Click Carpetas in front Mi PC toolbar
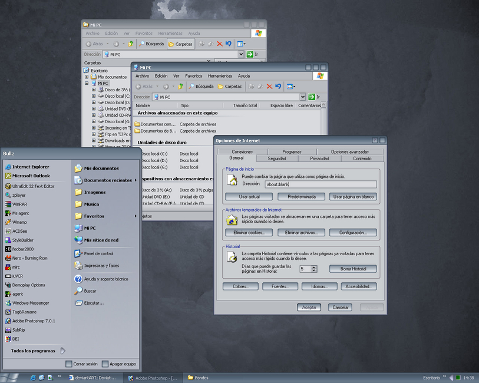This screenshot has height=383, width=479. 229,87
